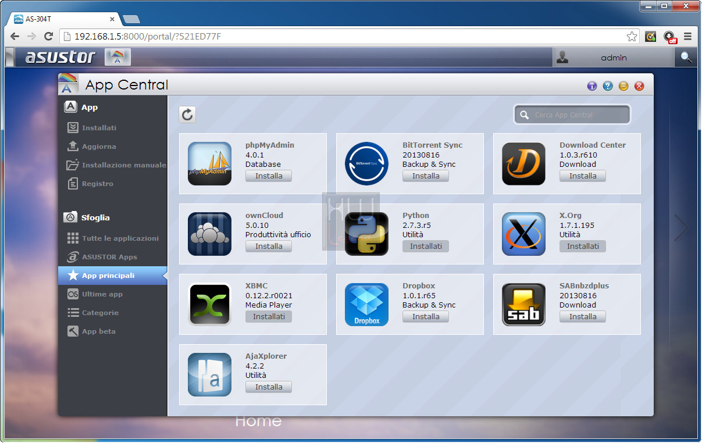Click the AjaXplorer app icon
Image resolution: width=702 pixels, height=443 pixels.
point(209,375)
